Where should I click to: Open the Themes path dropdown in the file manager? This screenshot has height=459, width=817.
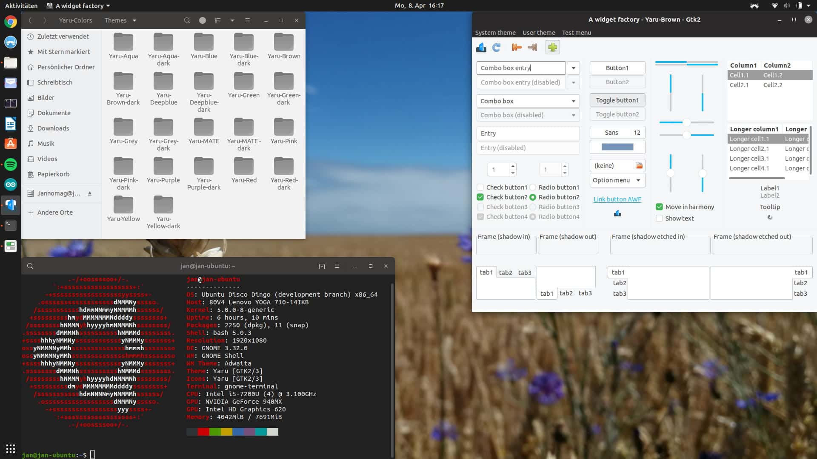pyautogui.click(x=134, y=20)
